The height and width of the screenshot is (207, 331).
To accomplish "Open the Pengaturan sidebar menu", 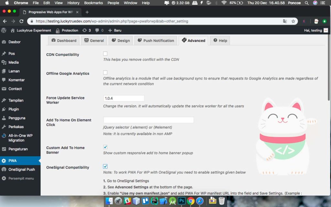I will pos(20,149).
